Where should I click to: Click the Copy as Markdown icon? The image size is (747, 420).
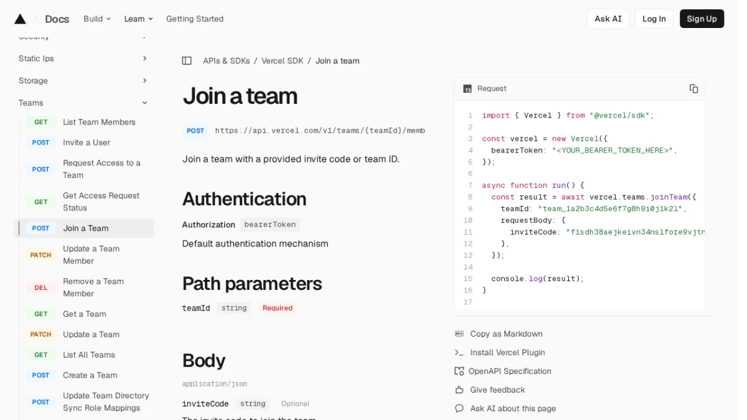[x=459, y=334]
